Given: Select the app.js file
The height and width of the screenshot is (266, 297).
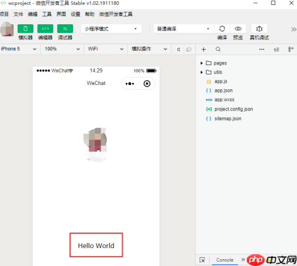Looking at the screenshot, I should point(221,81).
